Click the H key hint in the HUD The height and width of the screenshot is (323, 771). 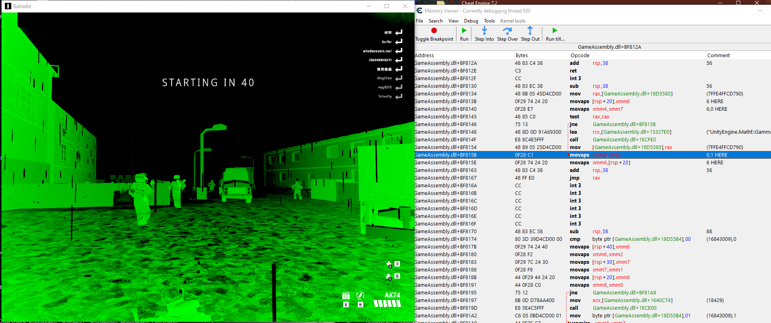pyautogui.click(x=360, y=305)
